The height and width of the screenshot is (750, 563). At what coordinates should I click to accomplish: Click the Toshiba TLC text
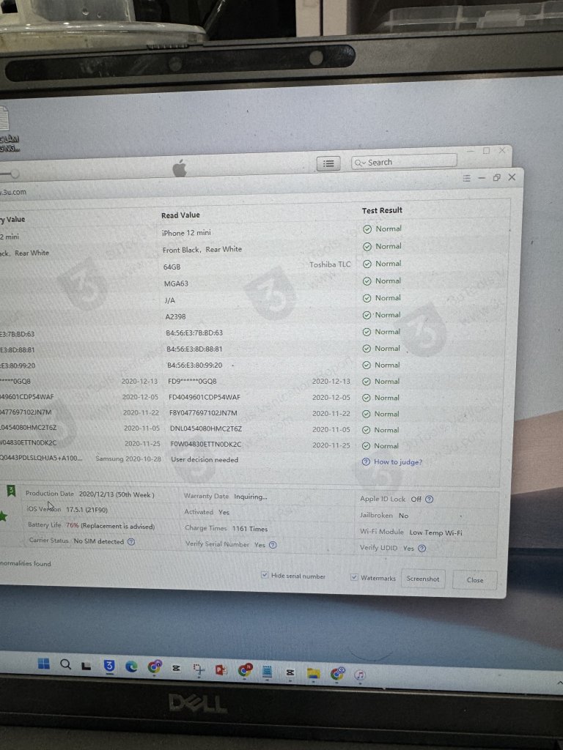(330, 264)
